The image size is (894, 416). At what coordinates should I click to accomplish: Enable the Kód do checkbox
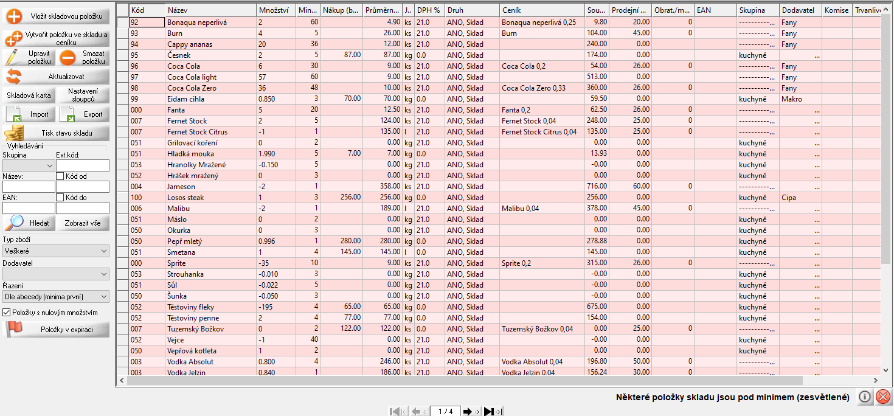(x=60, y=198)
